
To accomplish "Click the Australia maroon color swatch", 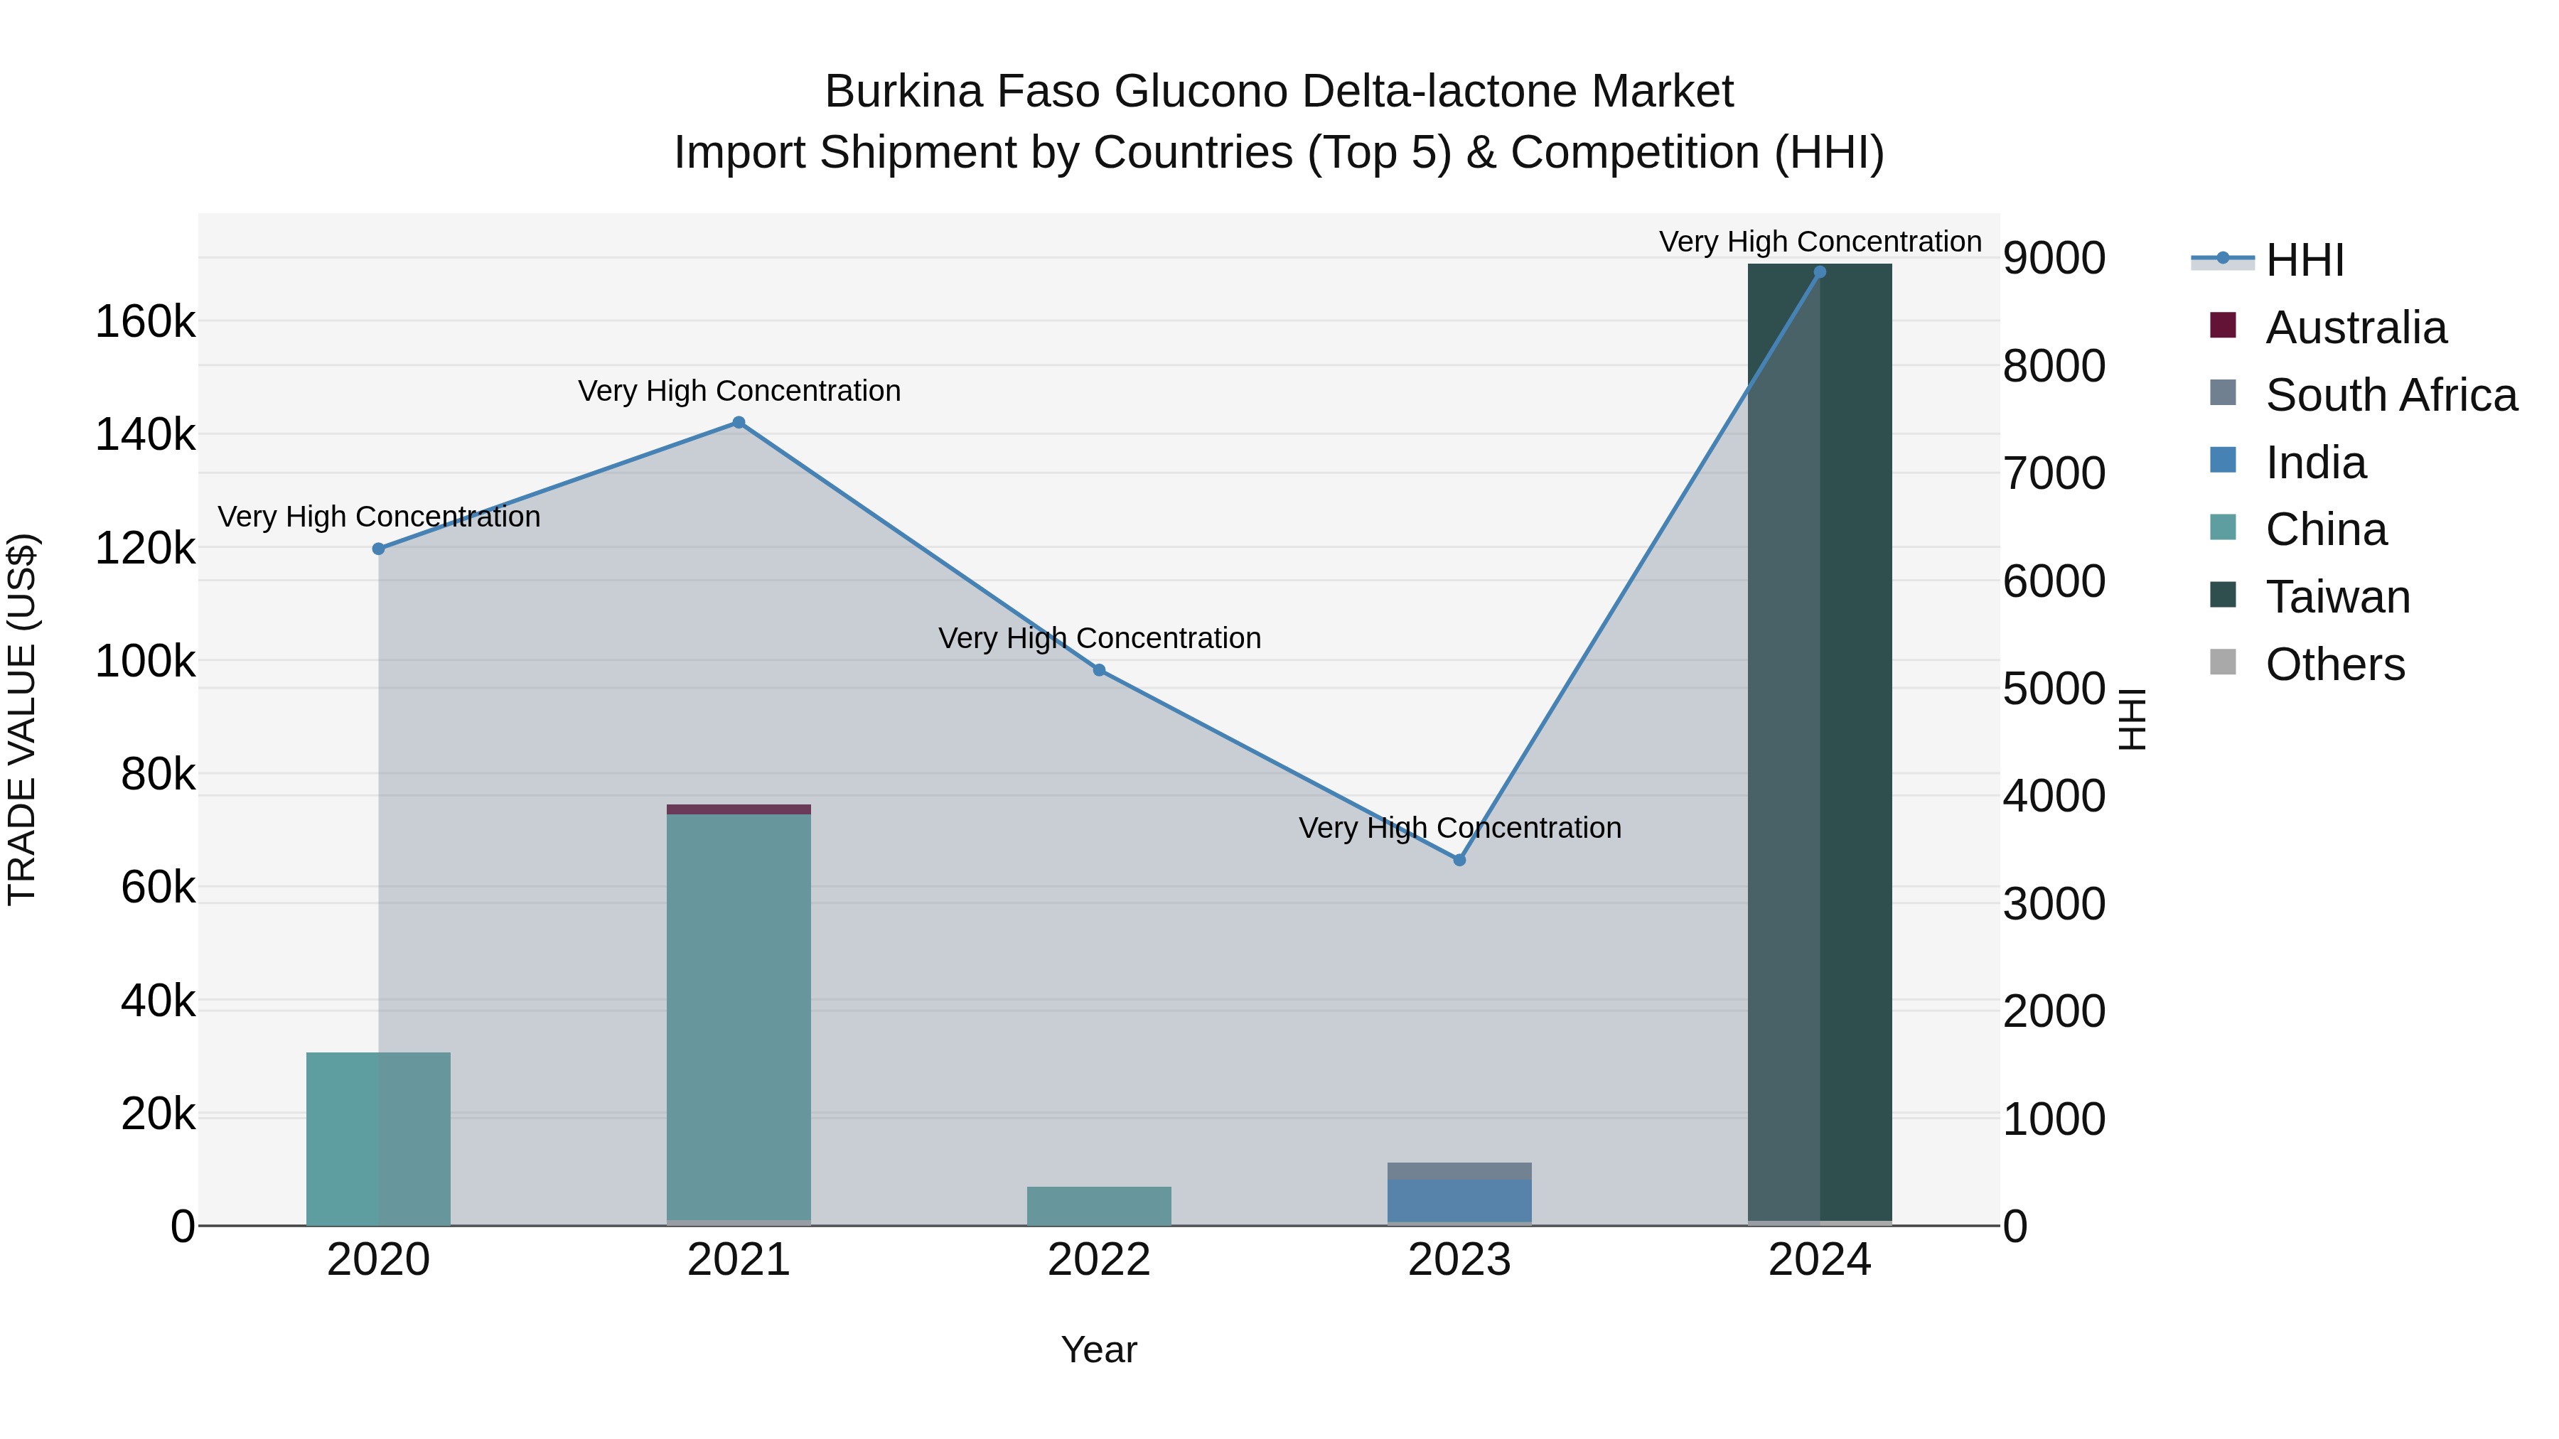I will (x=2223, y=325).
